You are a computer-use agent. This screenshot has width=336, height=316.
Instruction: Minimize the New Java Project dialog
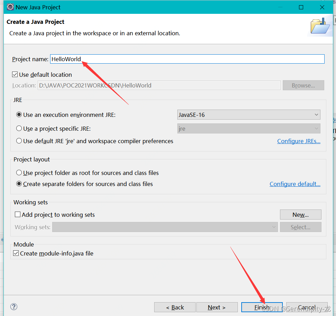(x=280, y=7)
